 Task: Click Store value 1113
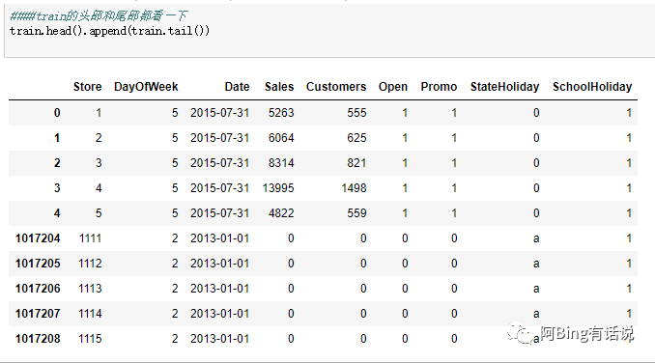90,289
